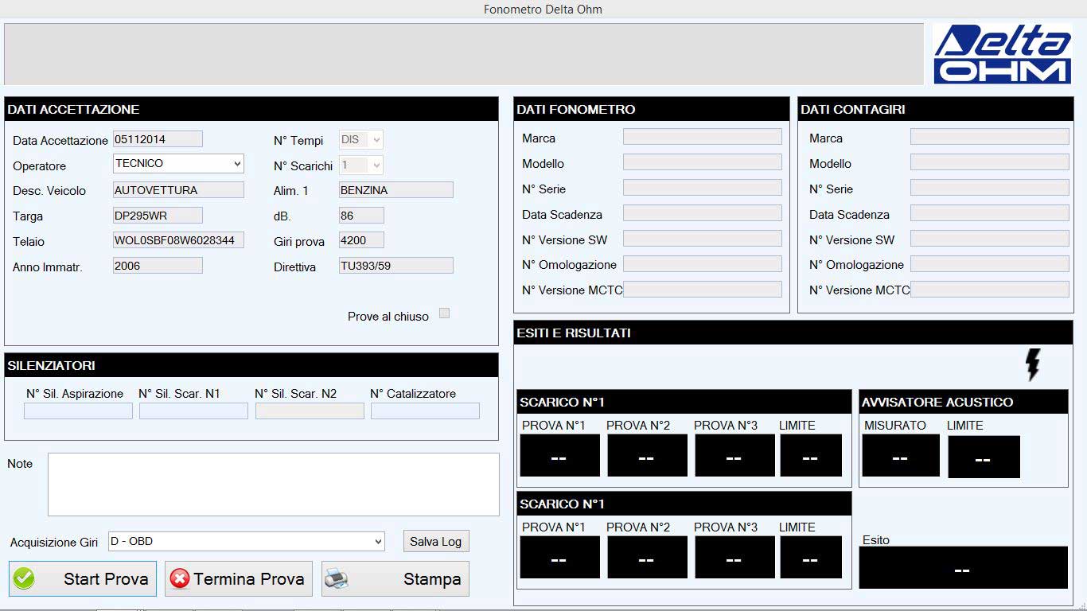
Task: Click the Anno Immatr. field 2006
Action: pos(158,266)
